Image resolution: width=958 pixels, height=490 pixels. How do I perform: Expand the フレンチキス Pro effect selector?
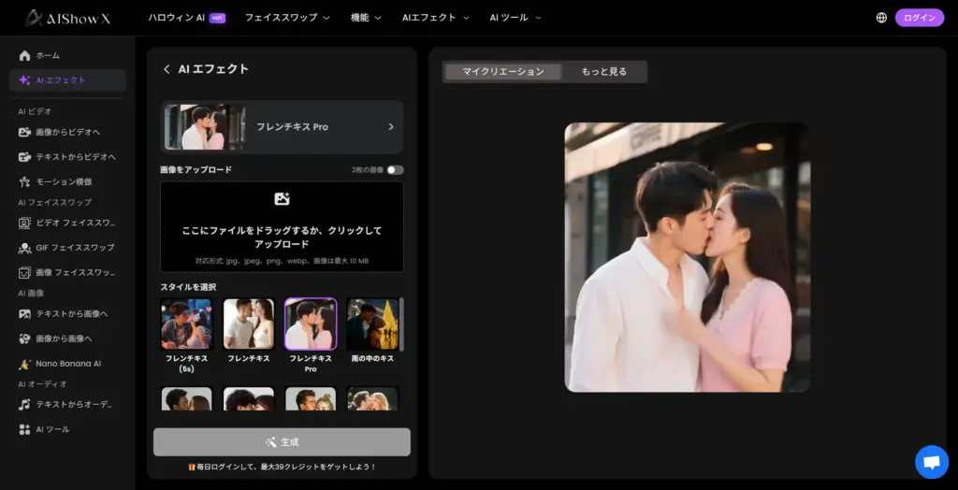[282, 127]
